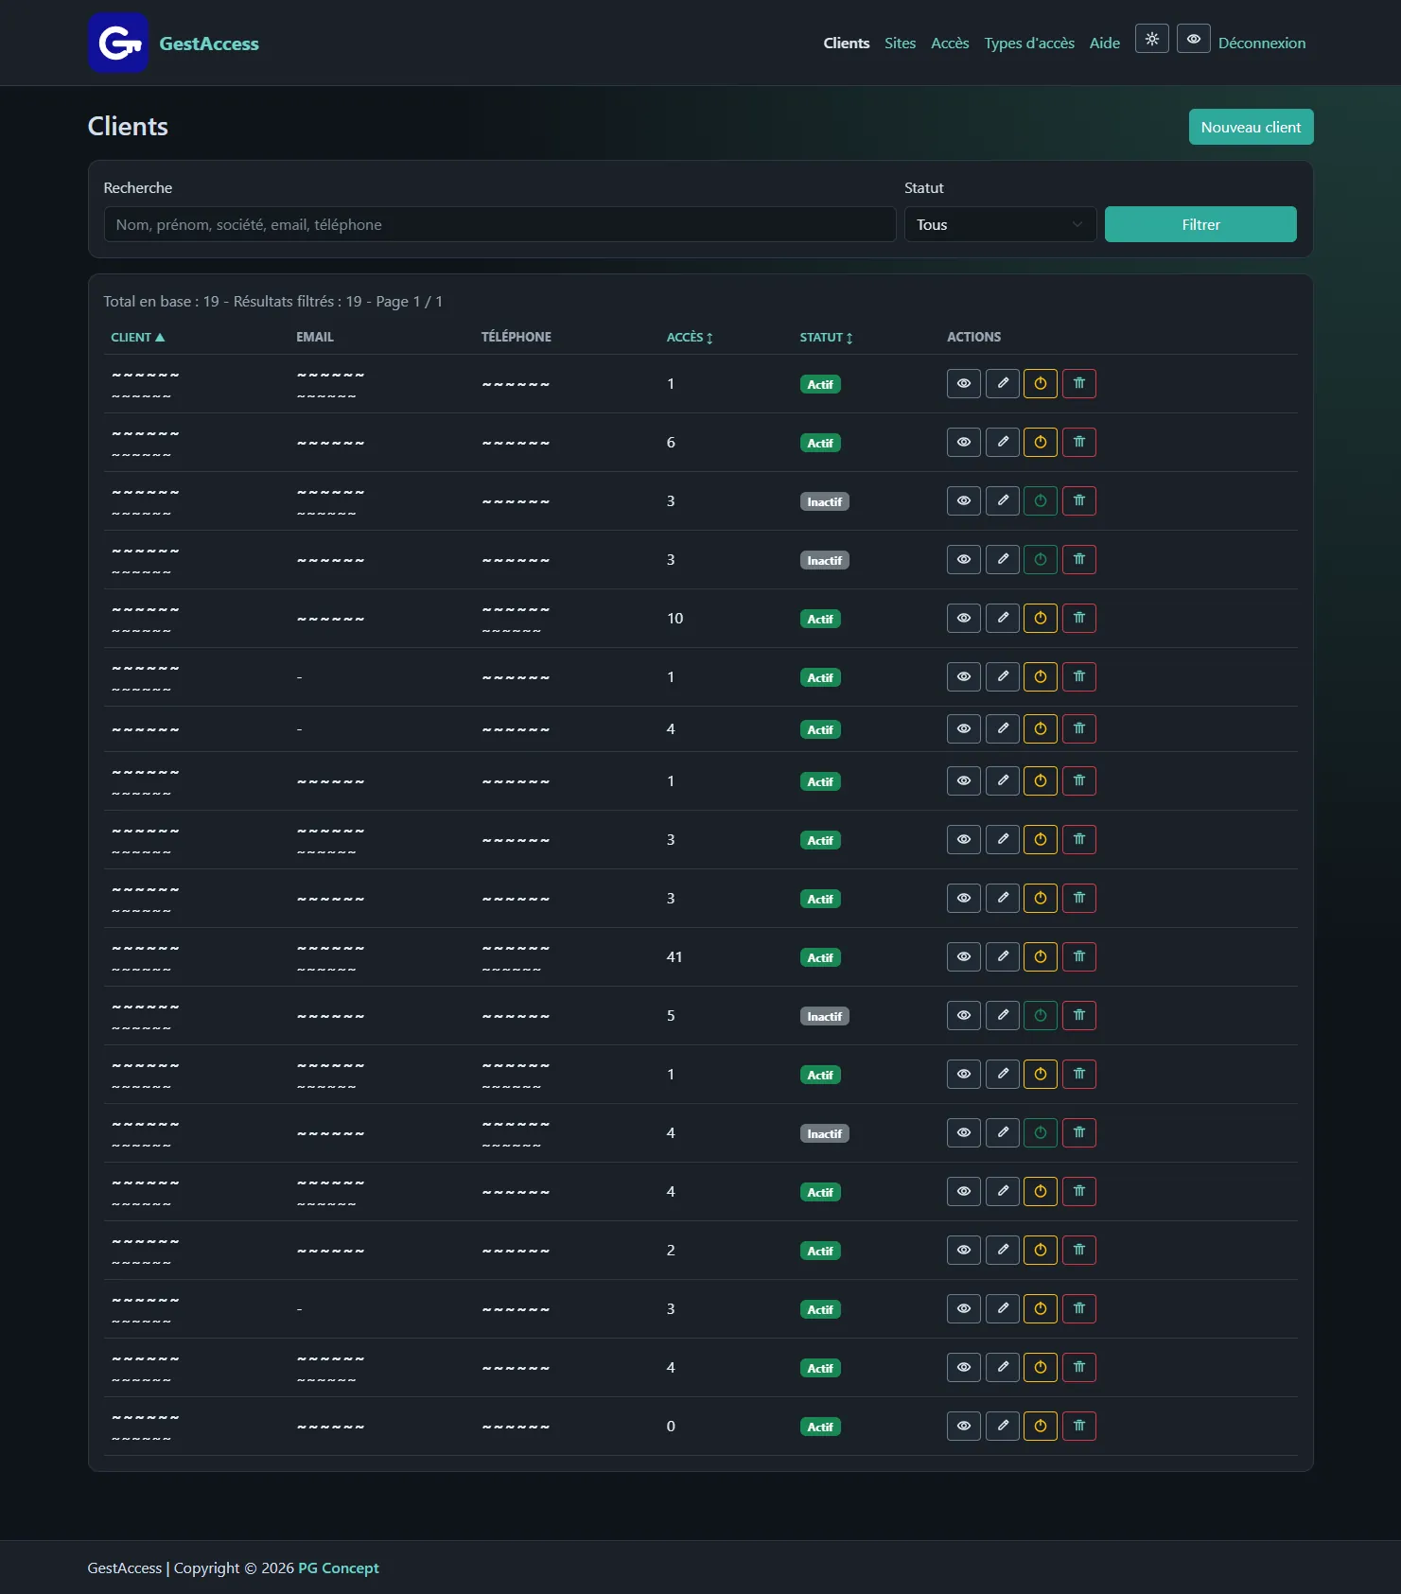The image size is (1401, 1594).
Task: View the client with 2 accès
Action: coord(963,1250)
